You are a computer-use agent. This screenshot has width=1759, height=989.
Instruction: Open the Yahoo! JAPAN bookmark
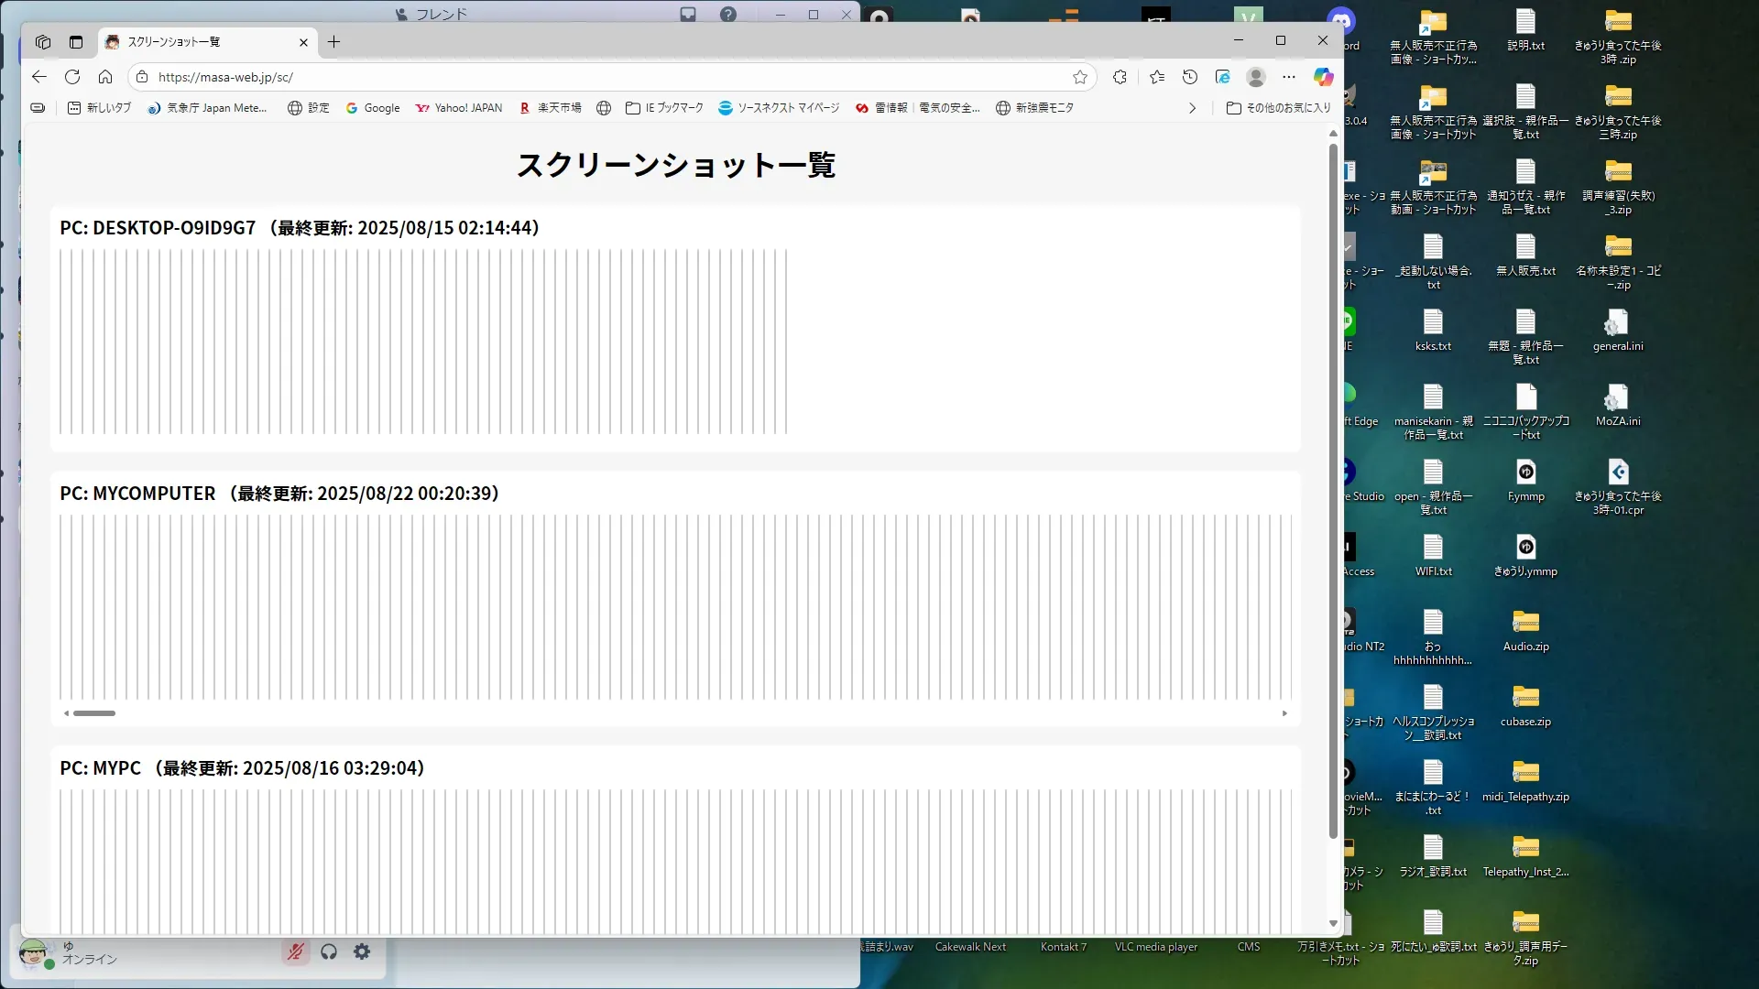[459, 108]
